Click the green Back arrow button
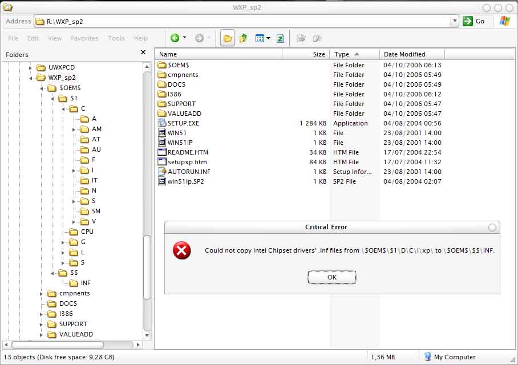Image resolution: width=518 pixels, height=365 pixels. click(x=175, y=38)
